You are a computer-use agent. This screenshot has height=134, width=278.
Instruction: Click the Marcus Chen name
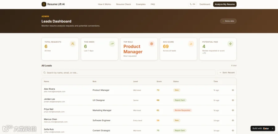[50, 119]
